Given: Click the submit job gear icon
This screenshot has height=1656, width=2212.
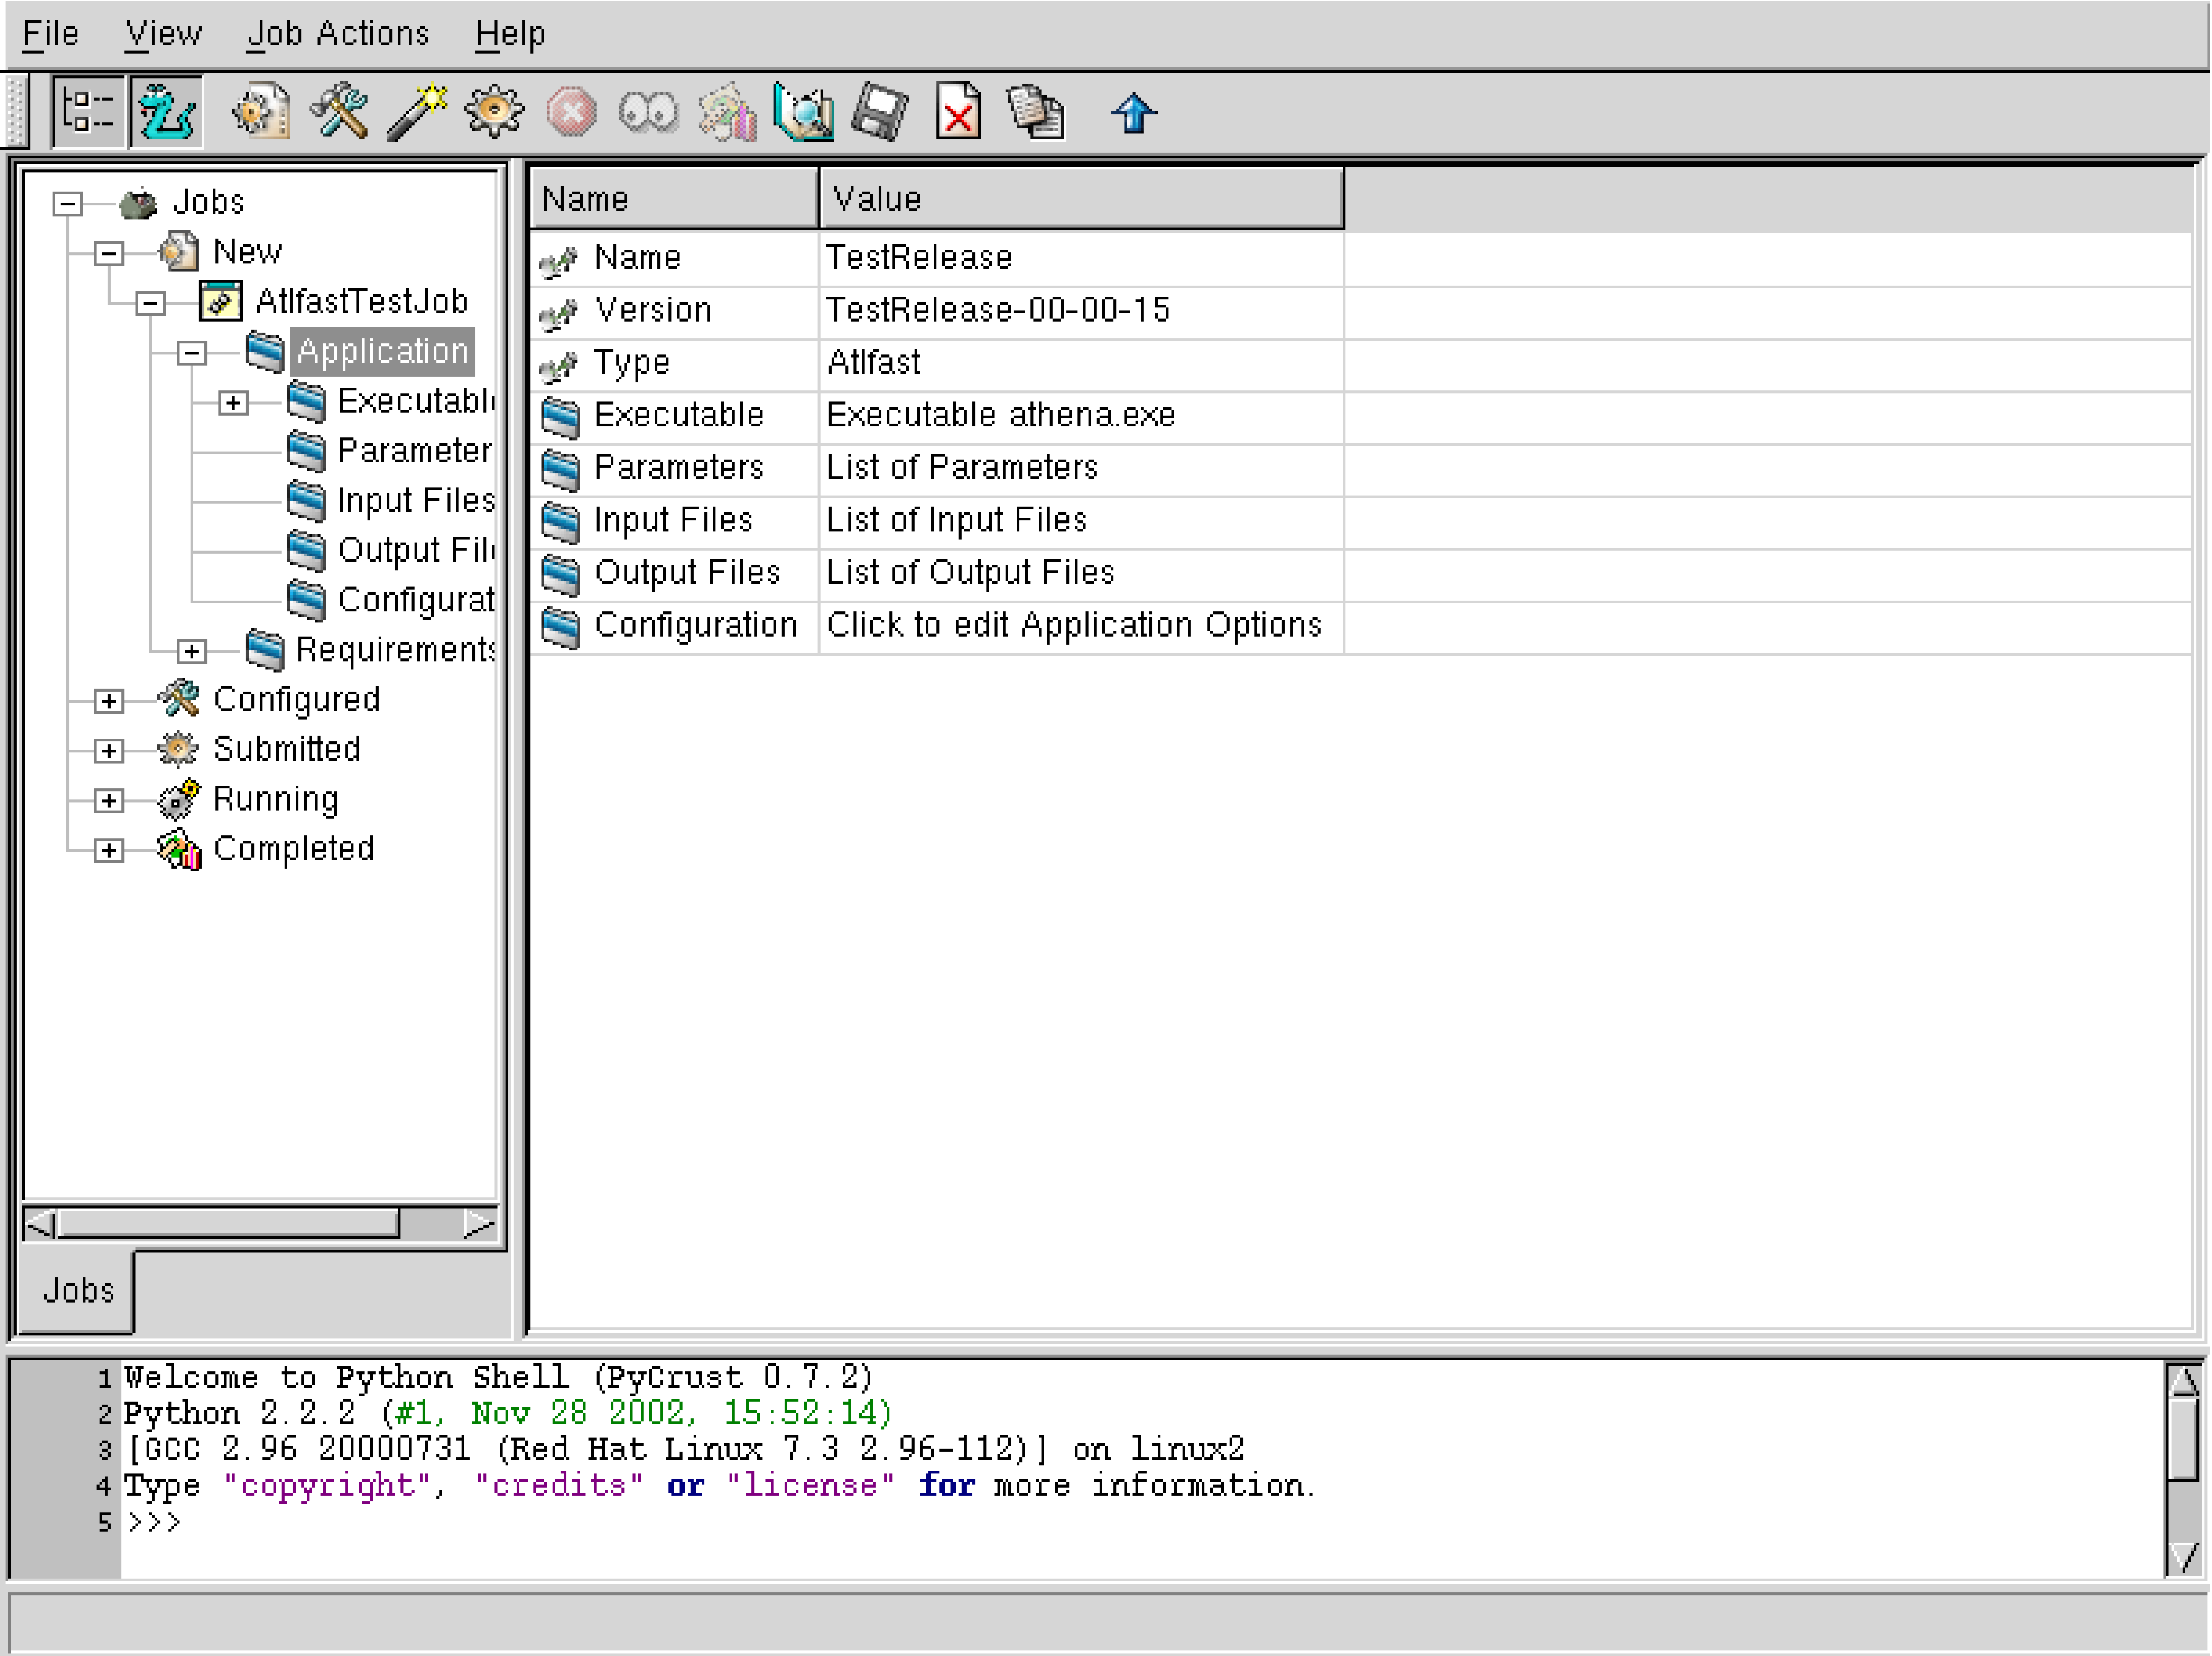Looking at the screenshot, I should coord(494,111).
